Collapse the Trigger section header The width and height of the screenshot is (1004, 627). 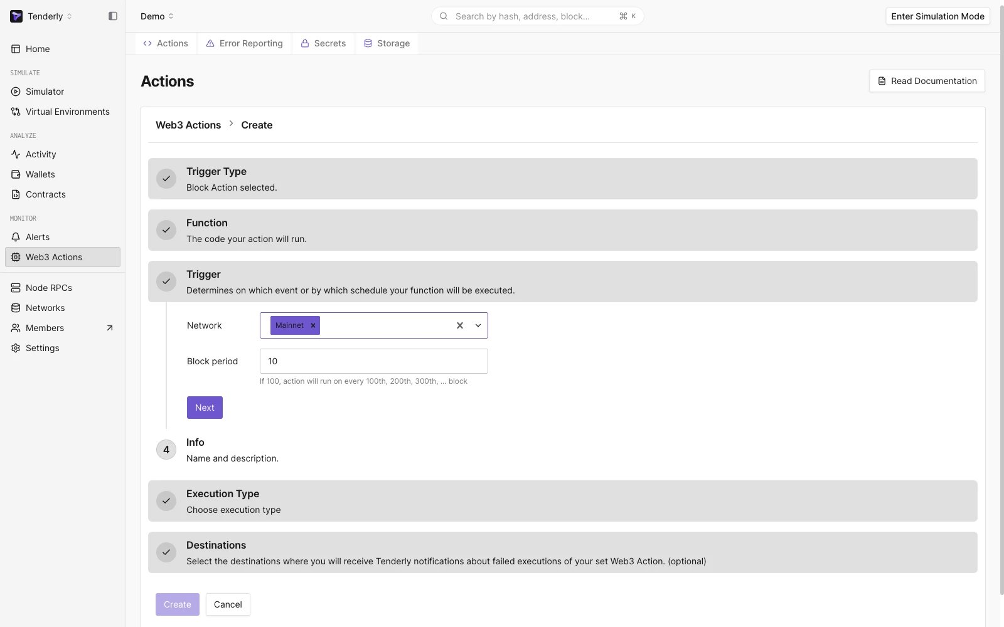tap(563, 282)
